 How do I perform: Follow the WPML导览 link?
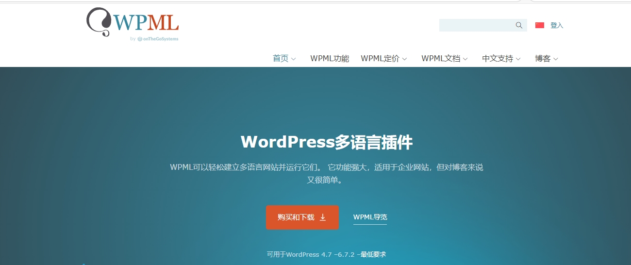pos(370,217)
